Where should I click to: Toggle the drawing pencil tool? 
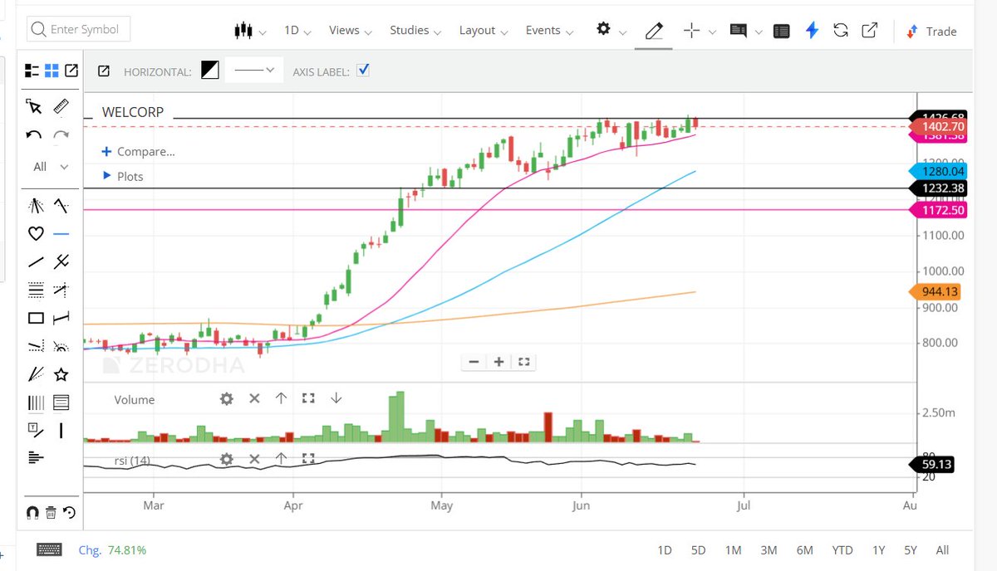coord(654,31)
